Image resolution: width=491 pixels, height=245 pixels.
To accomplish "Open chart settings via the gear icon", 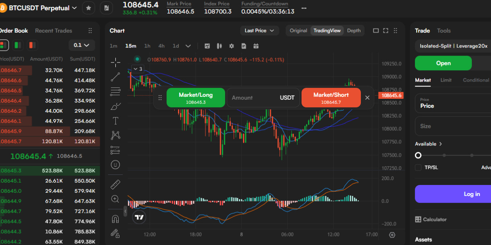I will pos(232,46).
